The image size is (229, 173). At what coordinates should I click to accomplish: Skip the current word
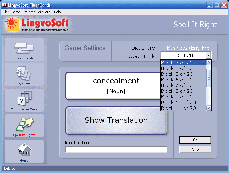[x=195, y=149]
